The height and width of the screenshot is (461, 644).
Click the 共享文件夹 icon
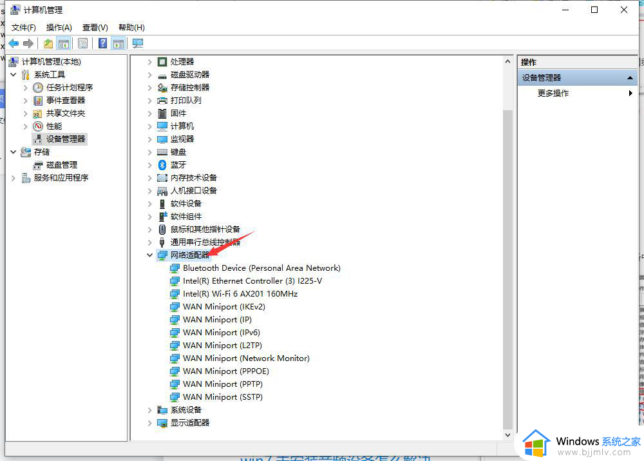pyautogui.click(x=38, y=113)
